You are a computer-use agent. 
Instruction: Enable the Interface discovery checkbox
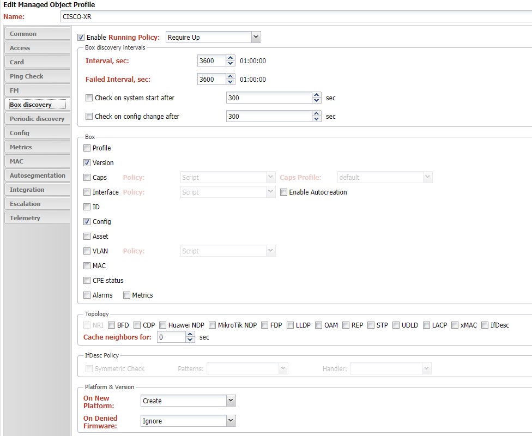point(87,192)
